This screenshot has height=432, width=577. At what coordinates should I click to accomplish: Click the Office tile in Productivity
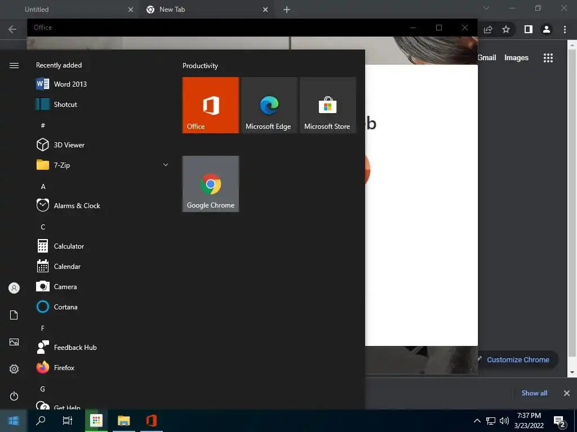(x=211, y=105)
